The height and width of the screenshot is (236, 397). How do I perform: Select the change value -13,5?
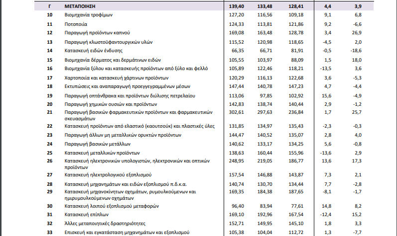pos(326,69)
